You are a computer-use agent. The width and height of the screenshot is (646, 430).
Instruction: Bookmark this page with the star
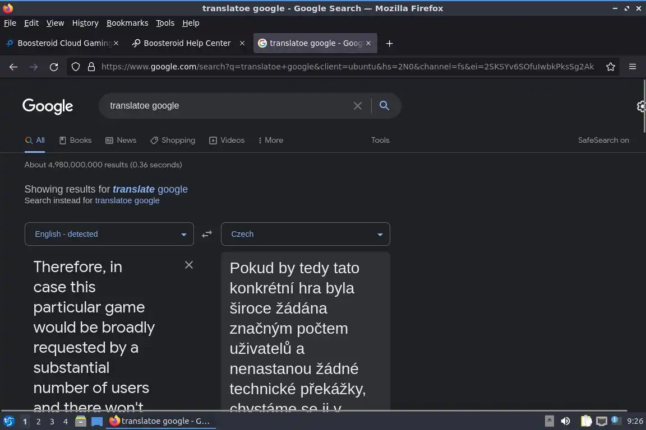pos(611,67)
